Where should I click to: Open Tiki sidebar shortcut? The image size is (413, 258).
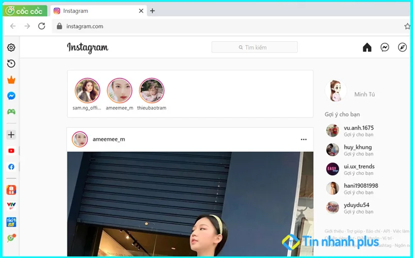[11, 222]
